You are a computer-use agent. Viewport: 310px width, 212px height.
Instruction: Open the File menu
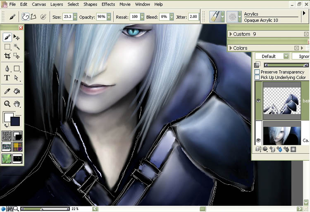[x=12, y=4]
